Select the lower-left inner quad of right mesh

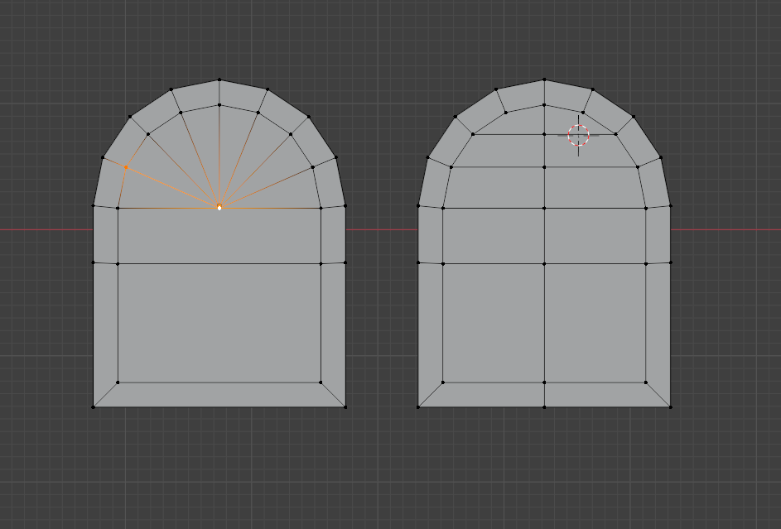tap(494, 323)
